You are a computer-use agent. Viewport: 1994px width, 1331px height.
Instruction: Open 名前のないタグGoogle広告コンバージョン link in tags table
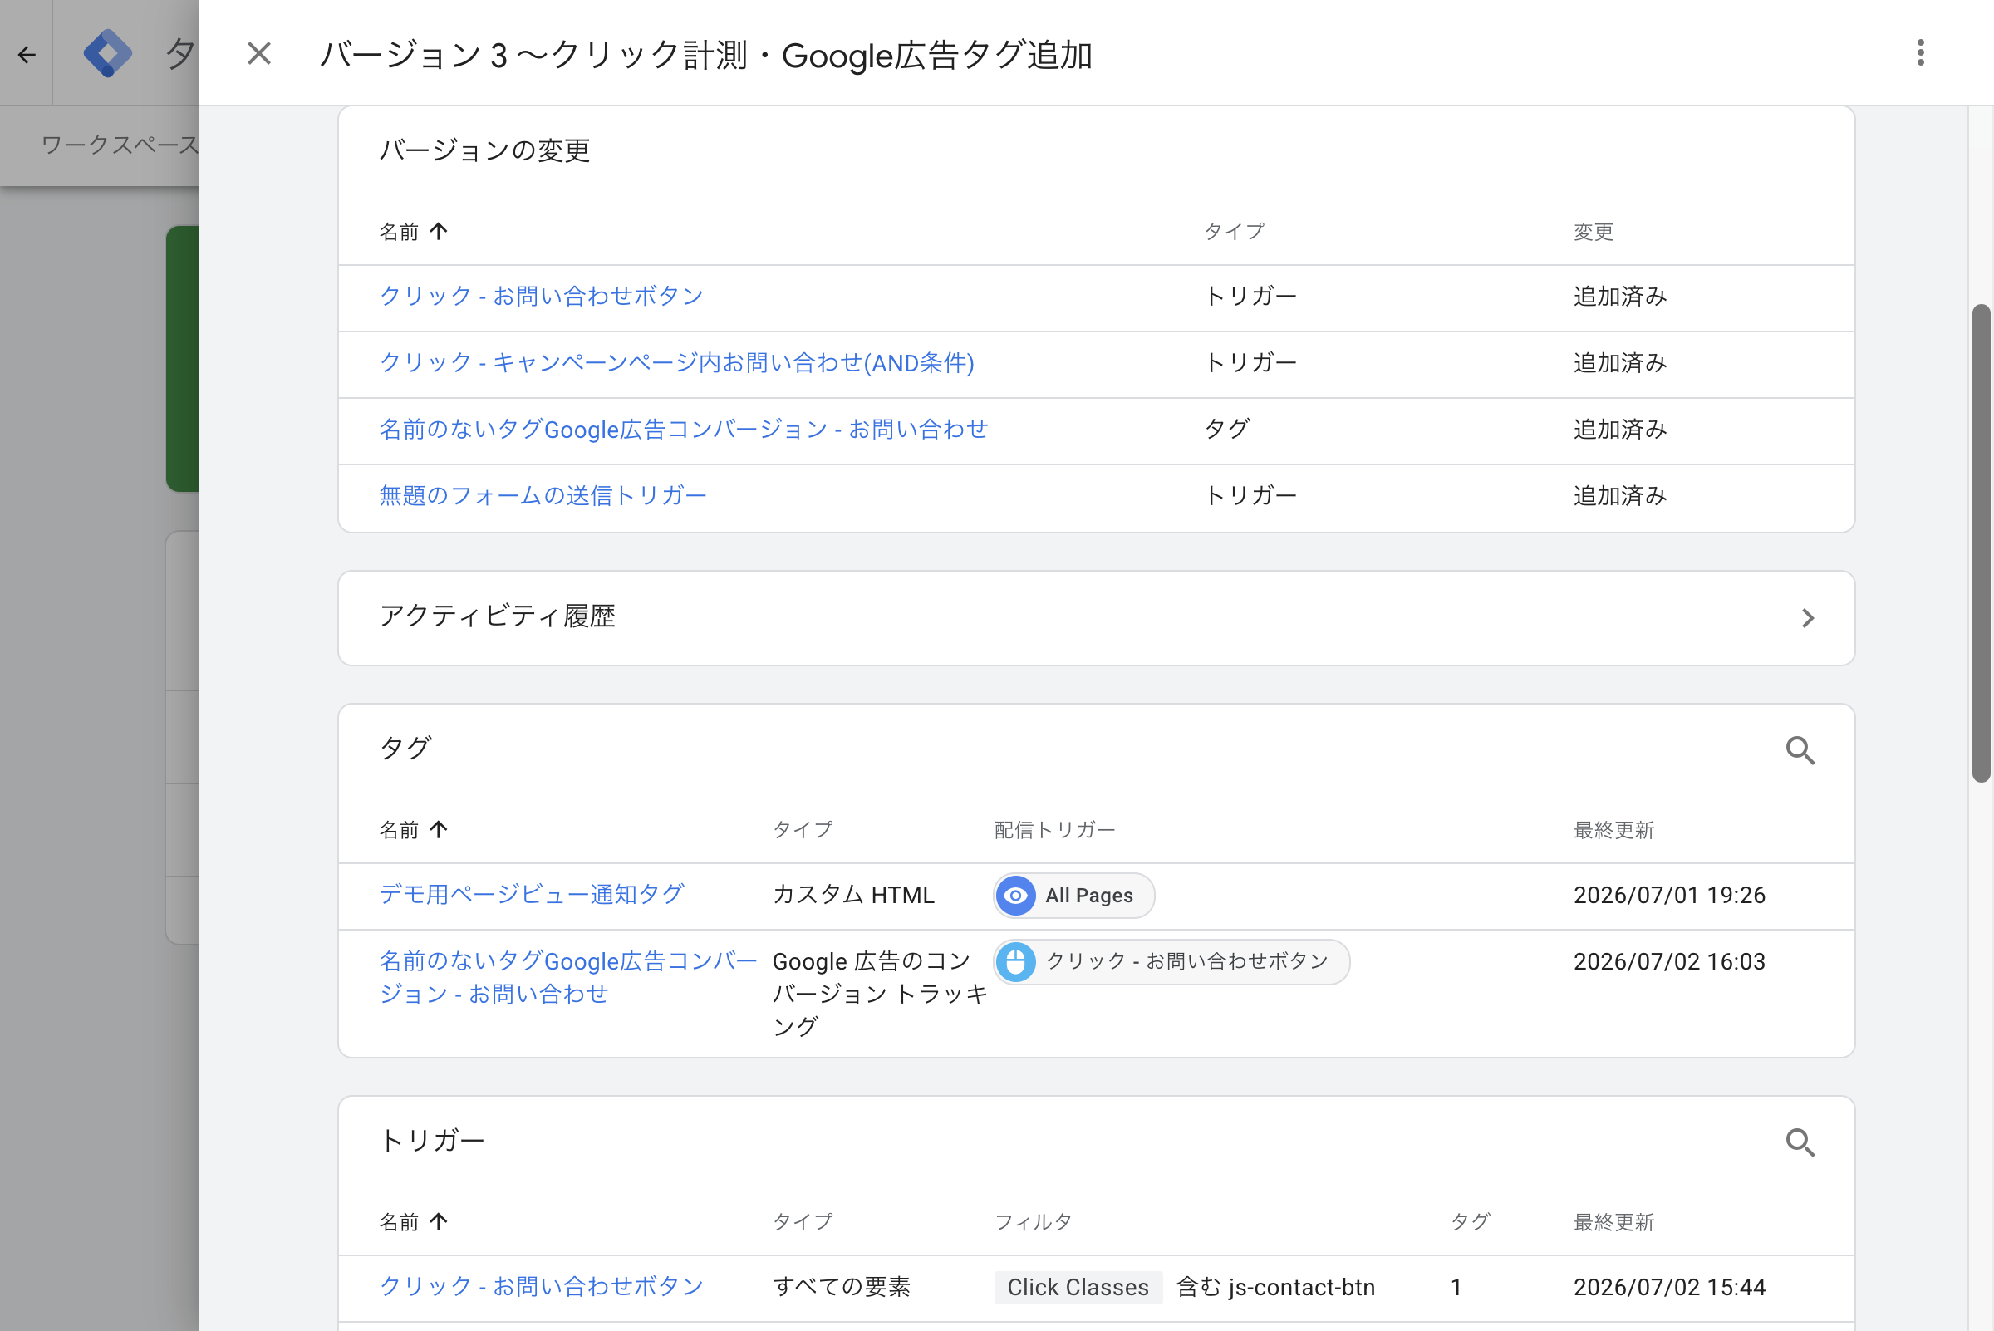click(x=568, y=977)
